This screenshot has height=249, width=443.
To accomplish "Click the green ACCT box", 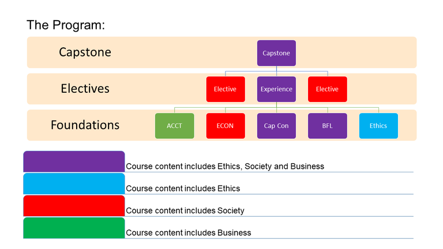I will point(175,126).
